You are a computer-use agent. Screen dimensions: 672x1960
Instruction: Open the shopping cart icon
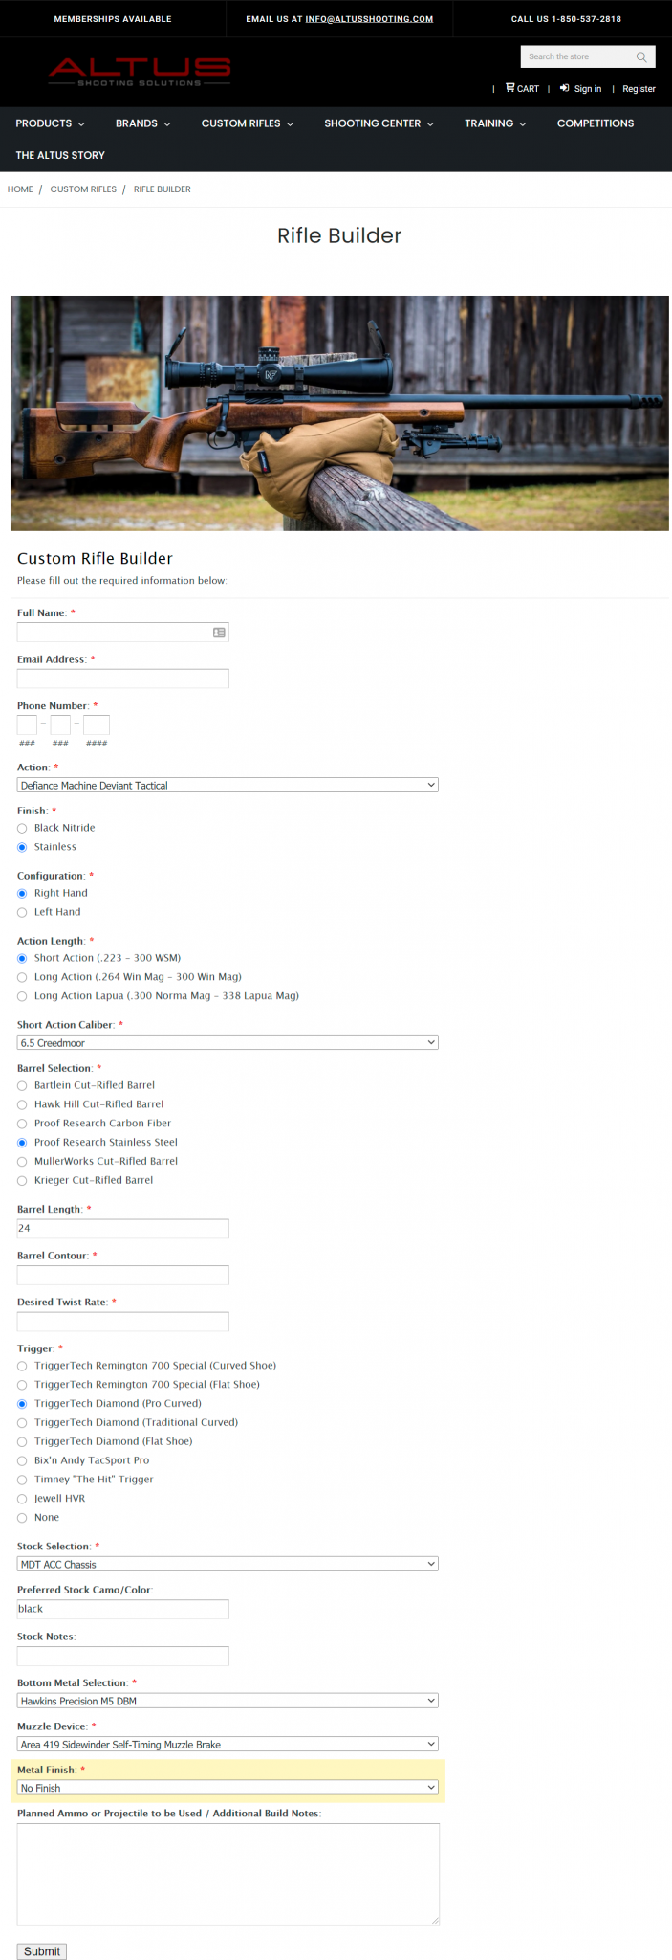[x=510, y=87]
